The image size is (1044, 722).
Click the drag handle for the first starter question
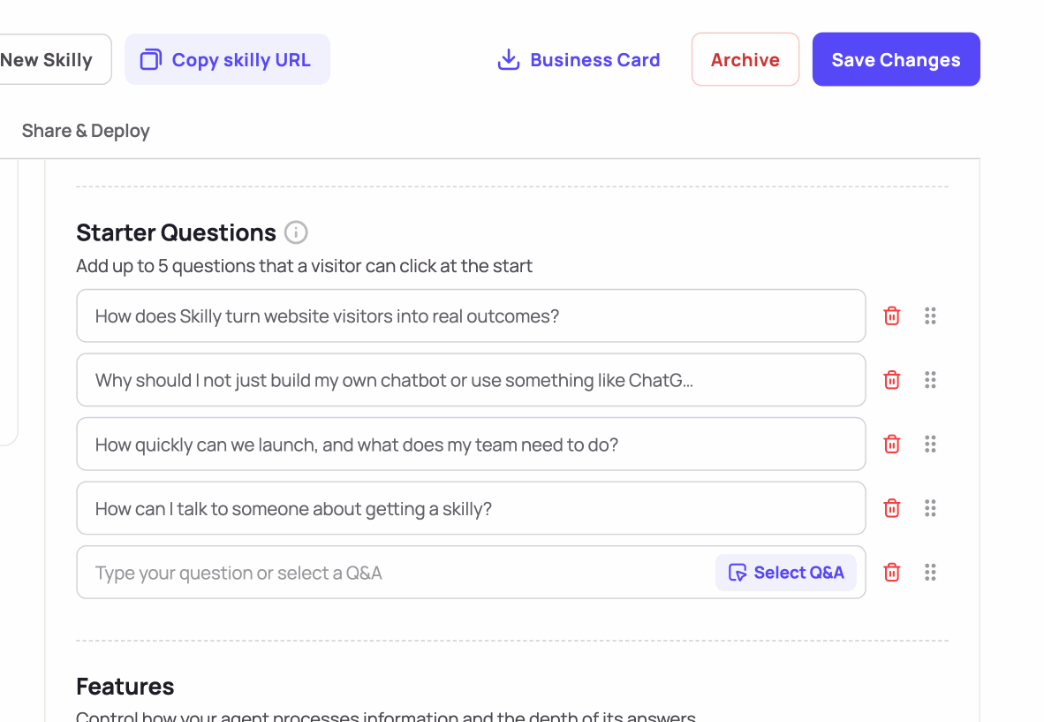930,315
